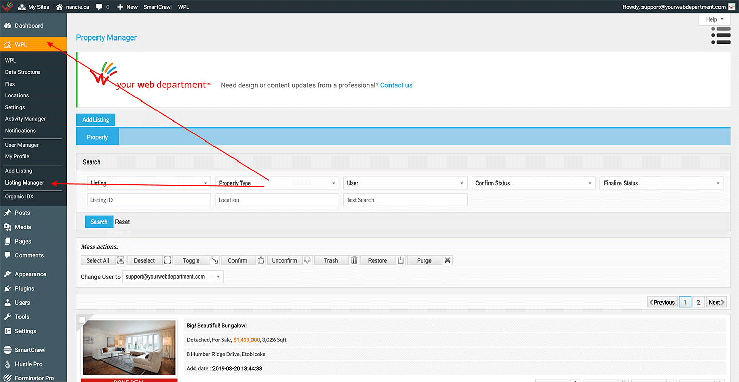Screen dimensions: 739x382
Task: Open Data Structure submenu item
Action: tap(22, 72)
